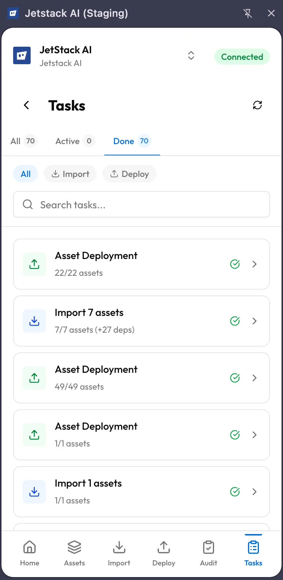Open Assets in bottom navigation
283x580 pixels.
coord(74,553)
